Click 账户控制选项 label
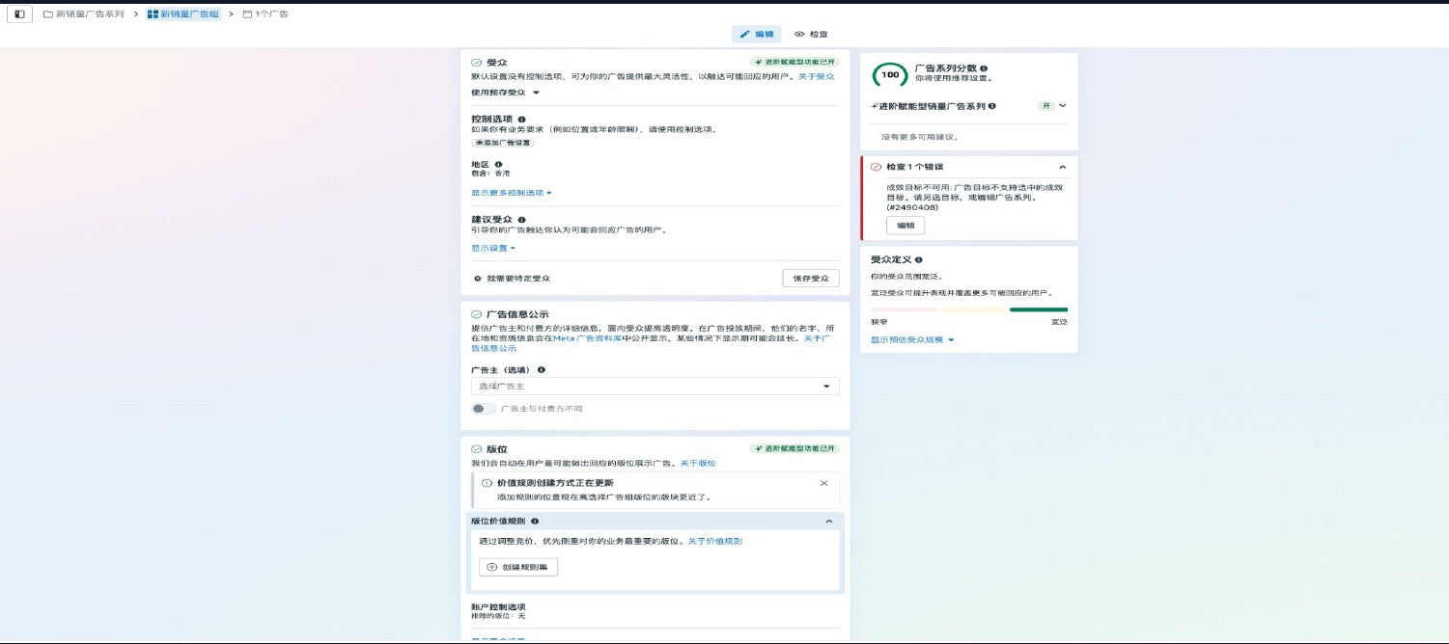 point(498,606)
